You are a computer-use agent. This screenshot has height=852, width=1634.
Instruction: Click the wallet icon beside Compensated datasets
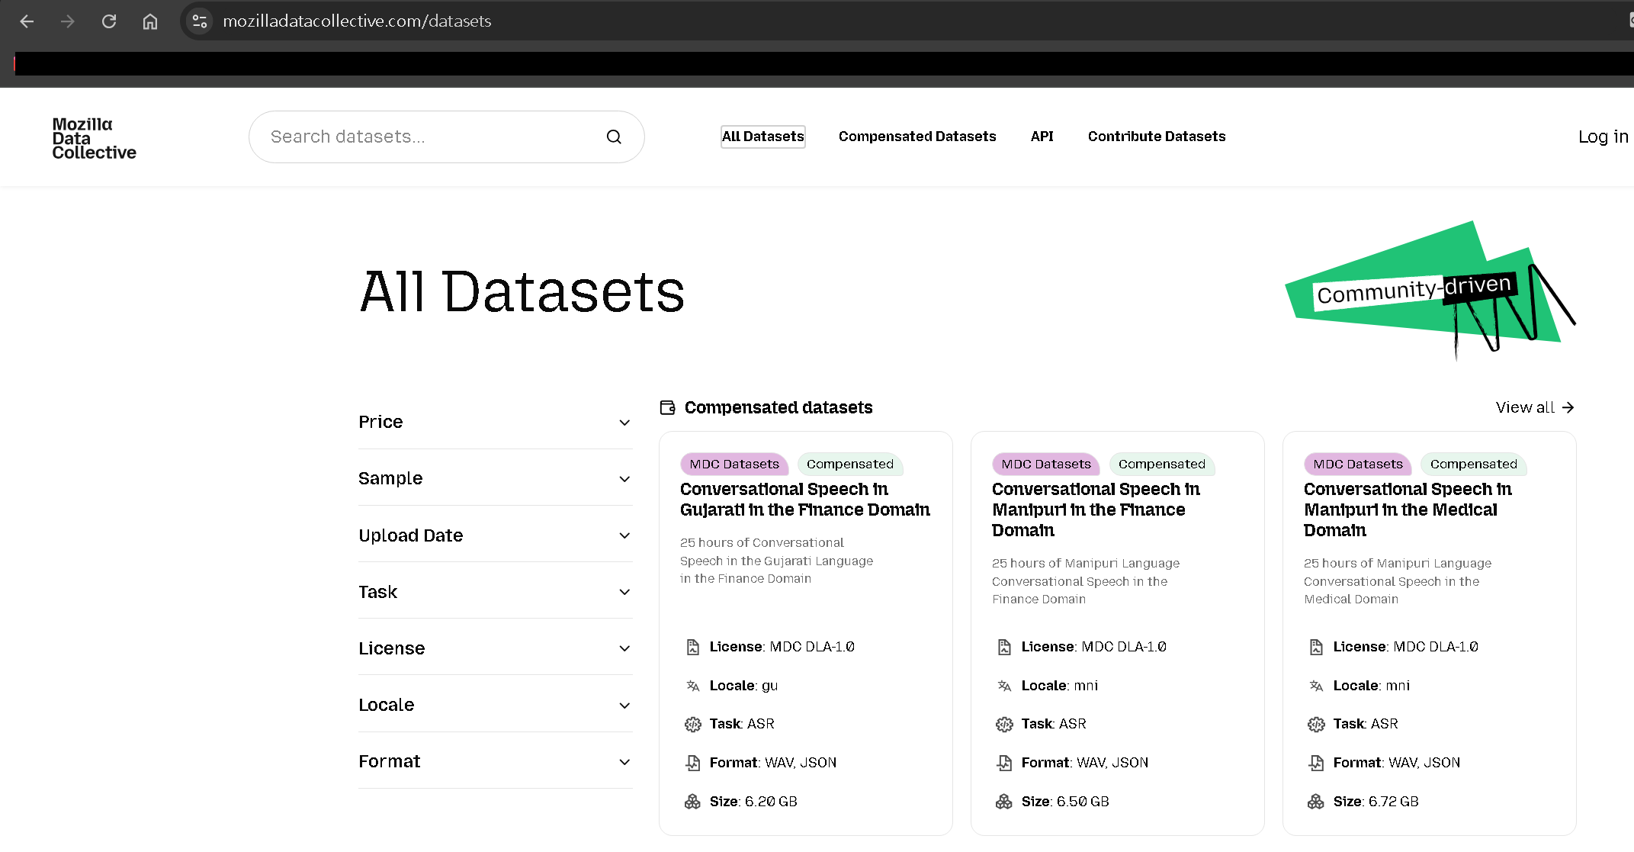click(x=668, y=407)
